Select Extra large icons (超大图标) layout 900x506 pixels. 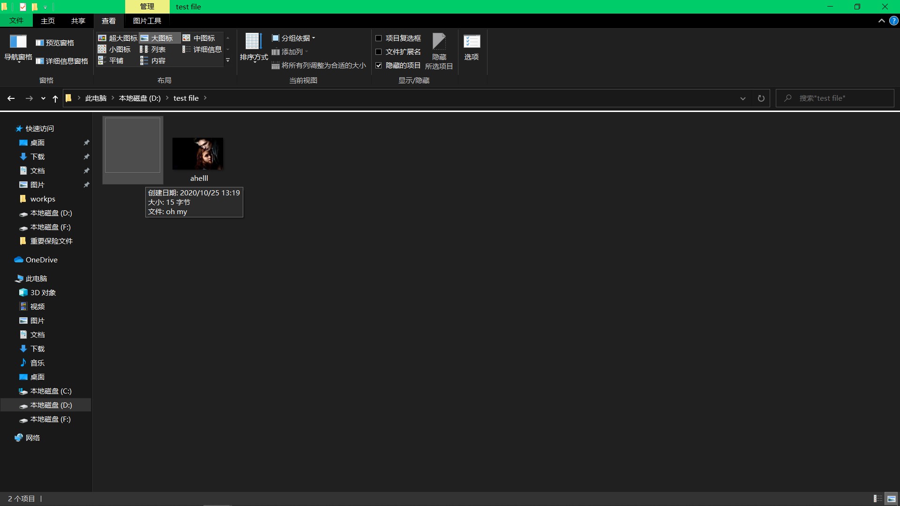[x=118, y=38]
